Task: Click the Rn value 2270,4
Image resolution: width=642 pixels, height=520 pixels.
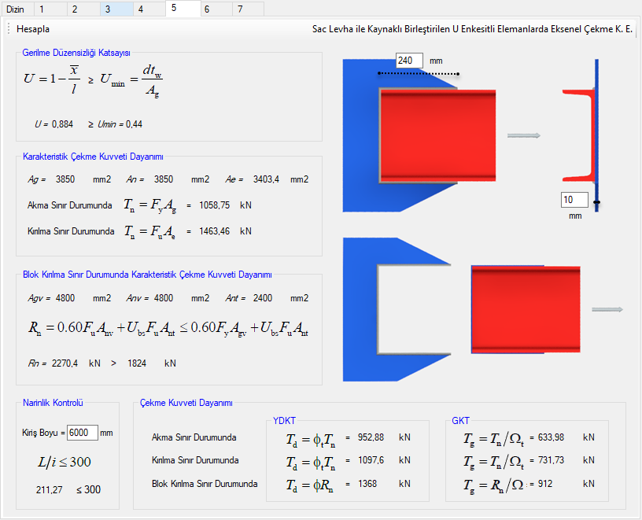Action: tap(65, 363)
